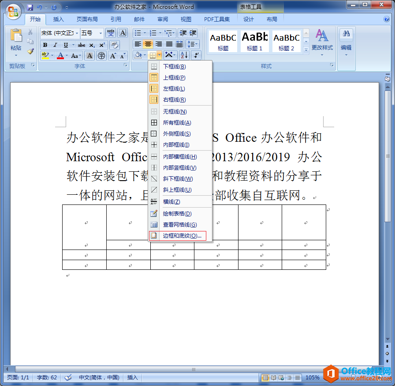
Task: Open Word help question mark icon
Action: [387, 19]
